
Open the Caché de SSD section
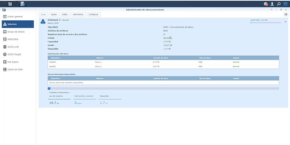point(18,70)
